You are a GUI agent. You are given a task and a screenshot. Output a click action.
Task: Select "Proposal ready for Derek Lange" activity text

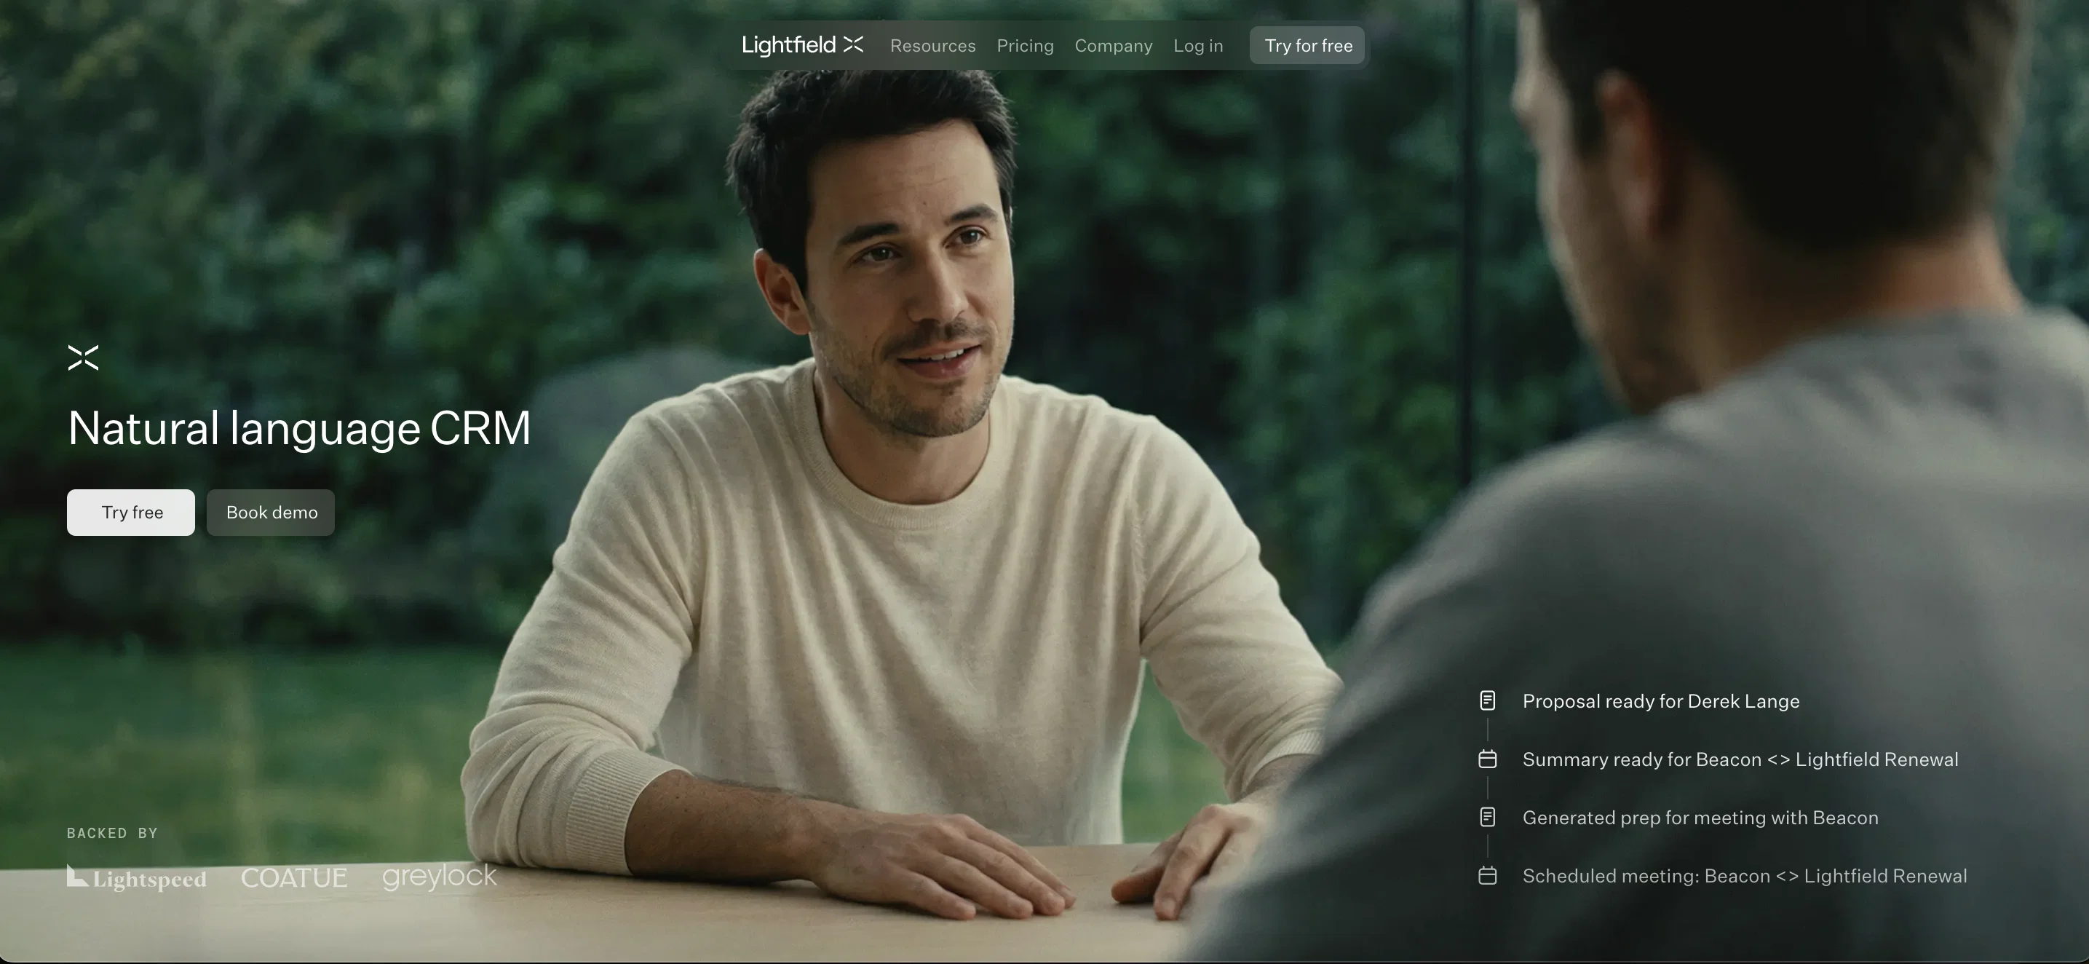tap(1661, 701)
